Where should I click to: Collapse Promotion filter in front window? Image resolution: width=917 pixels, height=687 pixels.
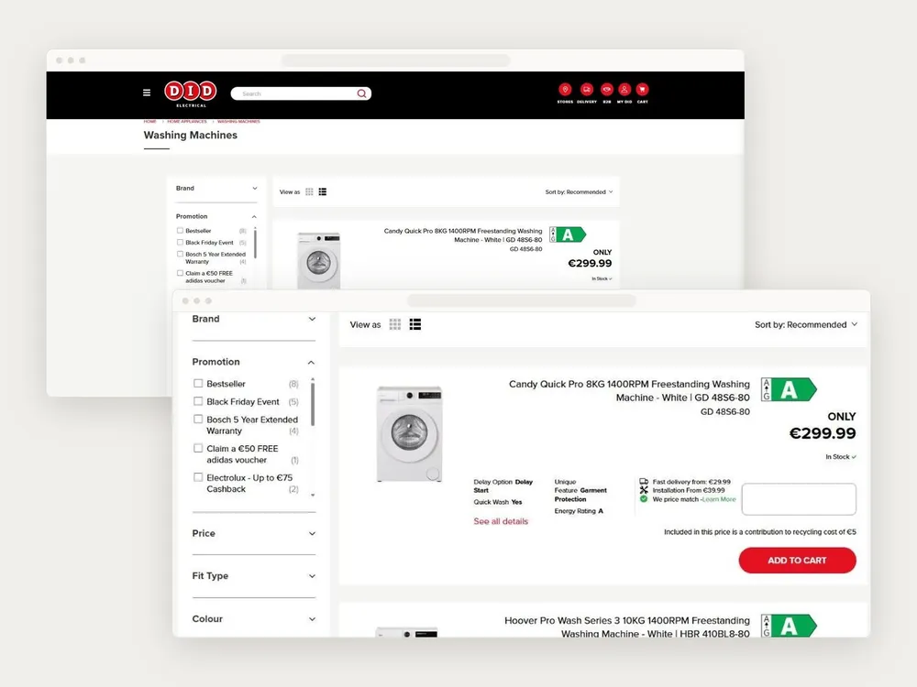[x=311, y=362]
